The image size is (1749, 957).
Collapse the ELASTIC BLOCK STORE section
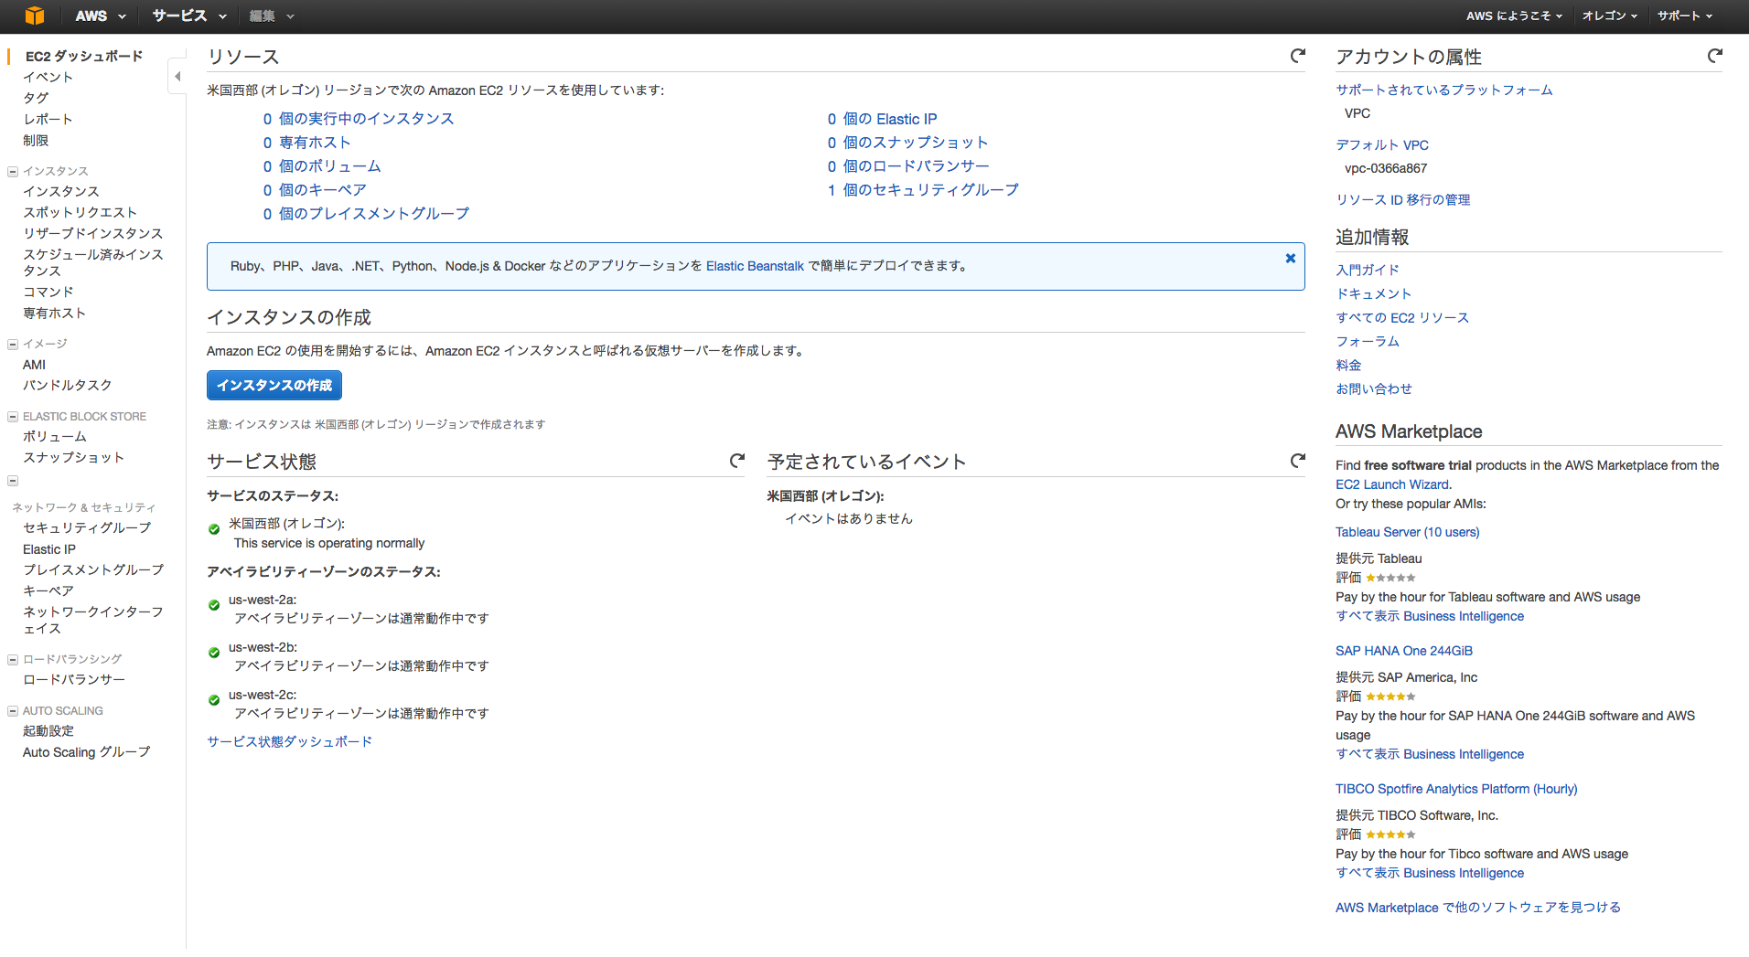point(12,416)
